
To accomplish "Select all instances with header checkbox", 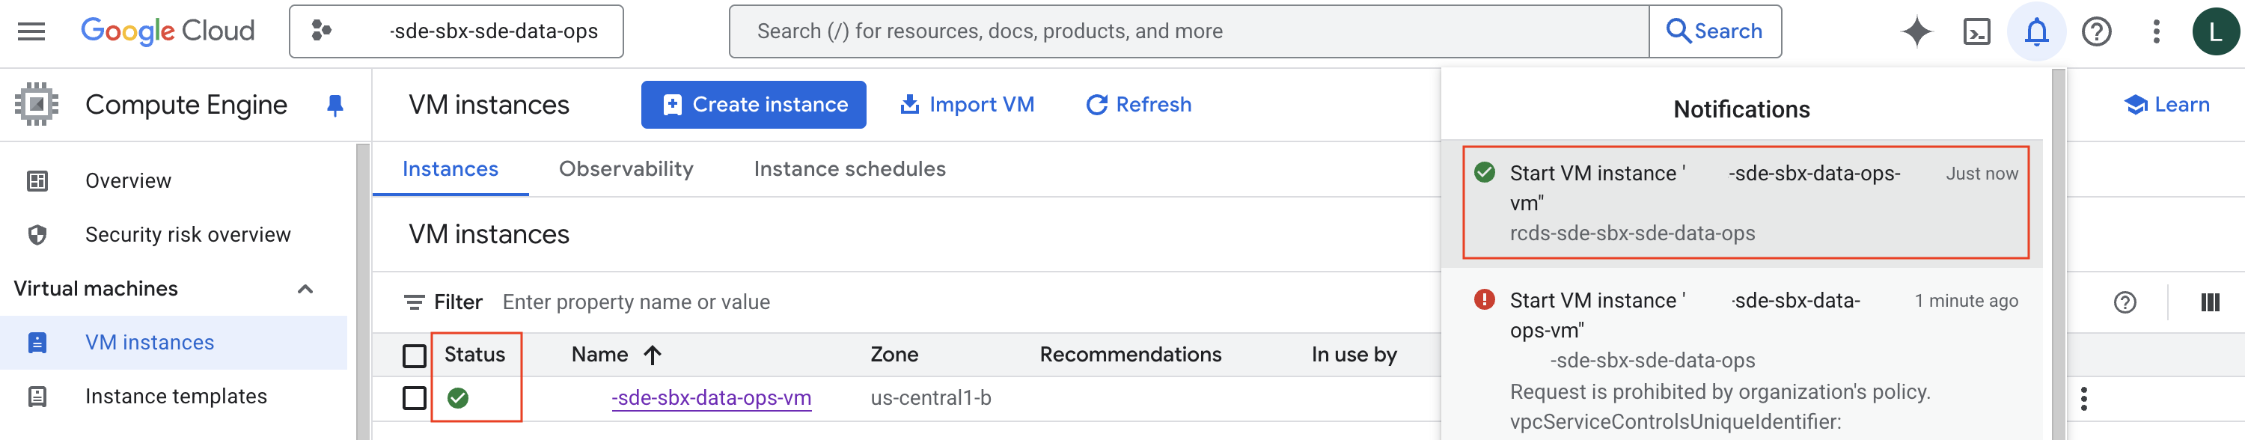I will click(415, 355).
